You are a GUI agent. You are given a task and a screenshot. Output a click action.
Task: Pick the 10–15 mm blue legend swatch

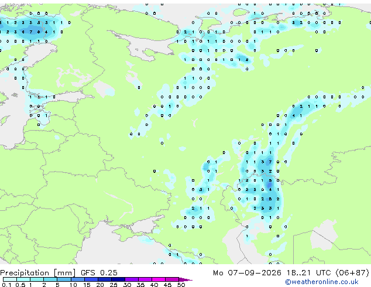pyautogui.click(x=77, y=279)
